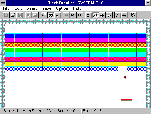Click the red paddle
The width and height of the screenshot is (151, 114).
(127, 100)
